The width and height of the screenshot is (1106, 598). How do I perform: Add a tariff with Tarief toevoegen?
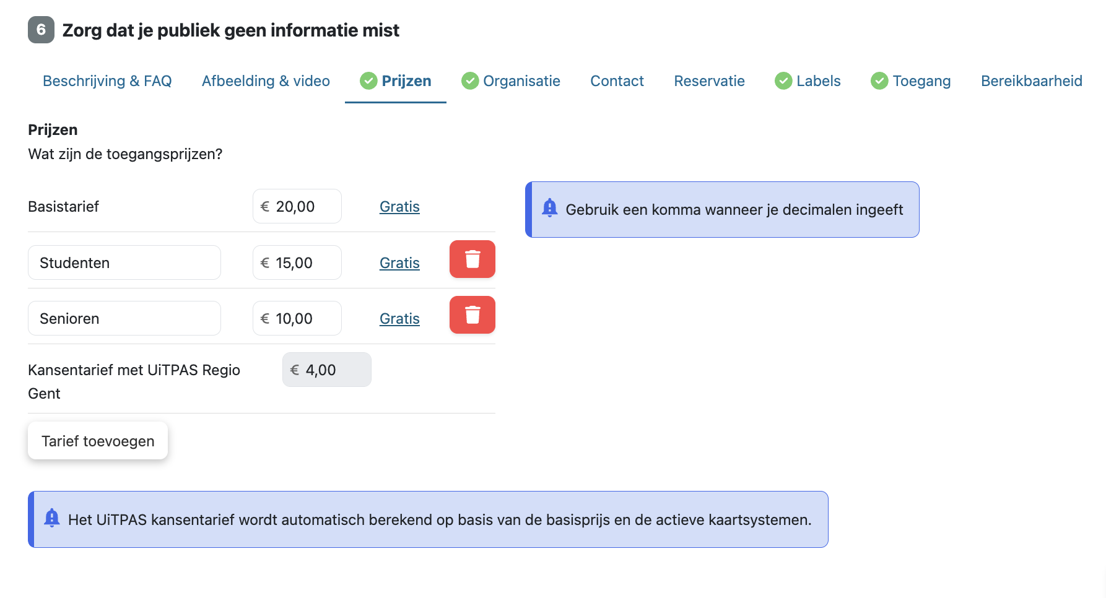(x=98, y=441)
